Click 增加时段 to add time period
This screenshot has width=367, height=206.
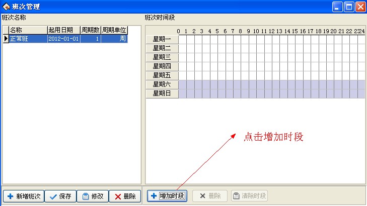[x=167, y=196]
